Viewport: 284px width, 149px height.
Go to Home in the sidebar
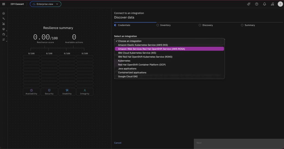pos(4,13)
